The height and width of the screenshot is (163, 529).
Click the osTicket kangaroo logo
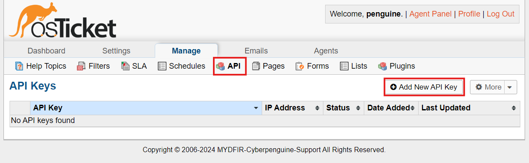[x=62, y=20]
